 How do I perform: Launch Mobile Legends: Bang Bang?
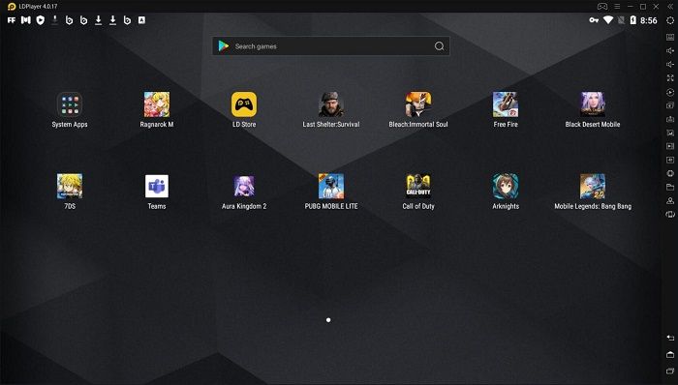[x=593, y=186]
